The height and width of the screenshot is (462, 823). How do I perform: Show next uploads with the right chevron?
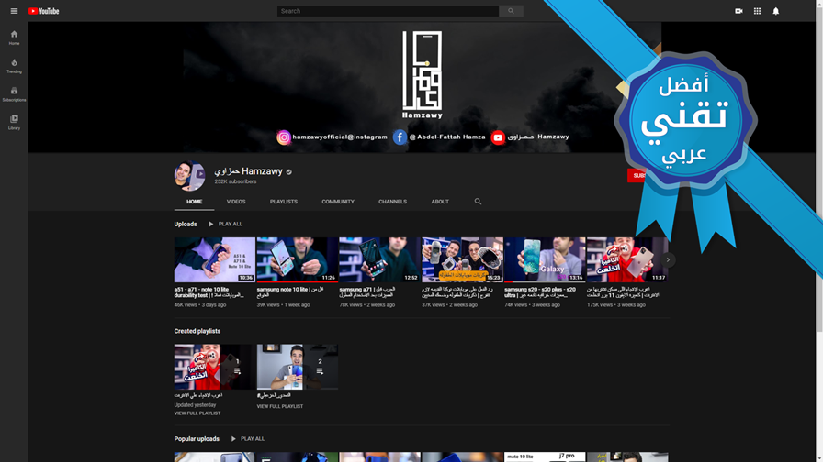[668, 259]
